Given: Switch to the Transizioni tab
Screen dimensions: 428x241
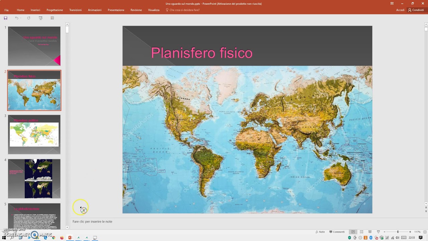Looking at the screenshot, I should pyautogui.click(x=75, y=10).
